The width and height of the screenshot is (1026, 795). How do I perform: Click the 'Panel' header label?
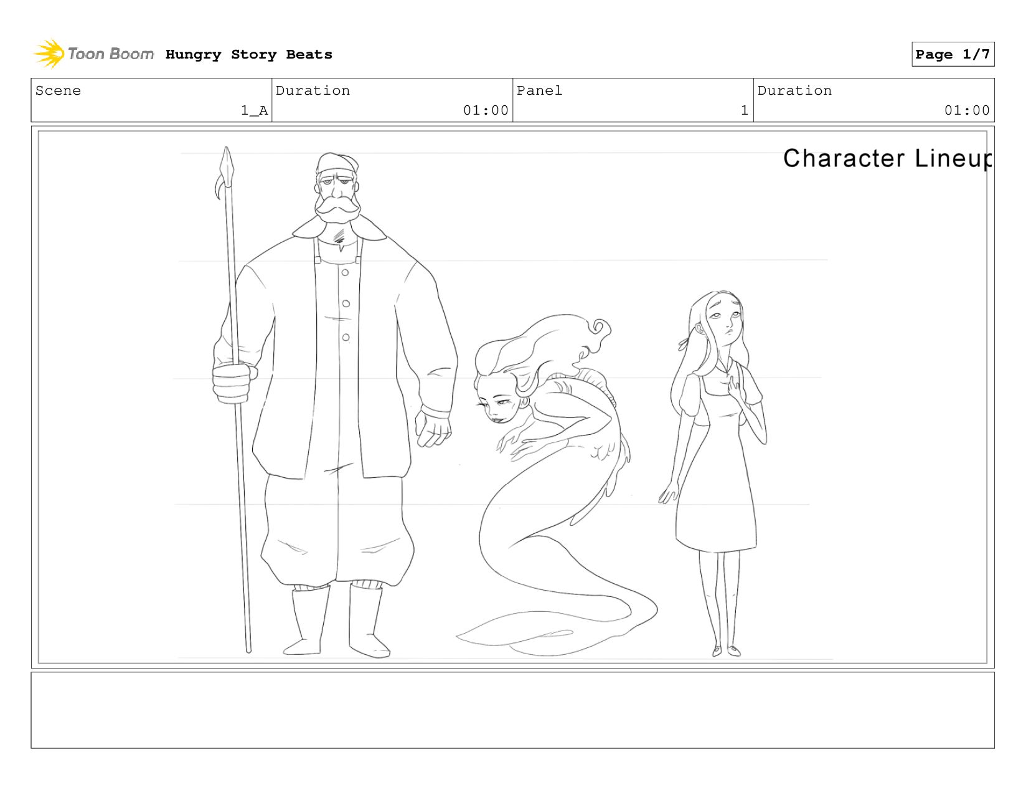[x=539, y=90]
